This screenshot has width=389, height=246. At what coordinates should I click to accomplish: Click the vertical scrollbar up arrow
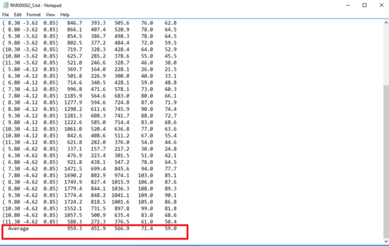coord(386,22)
